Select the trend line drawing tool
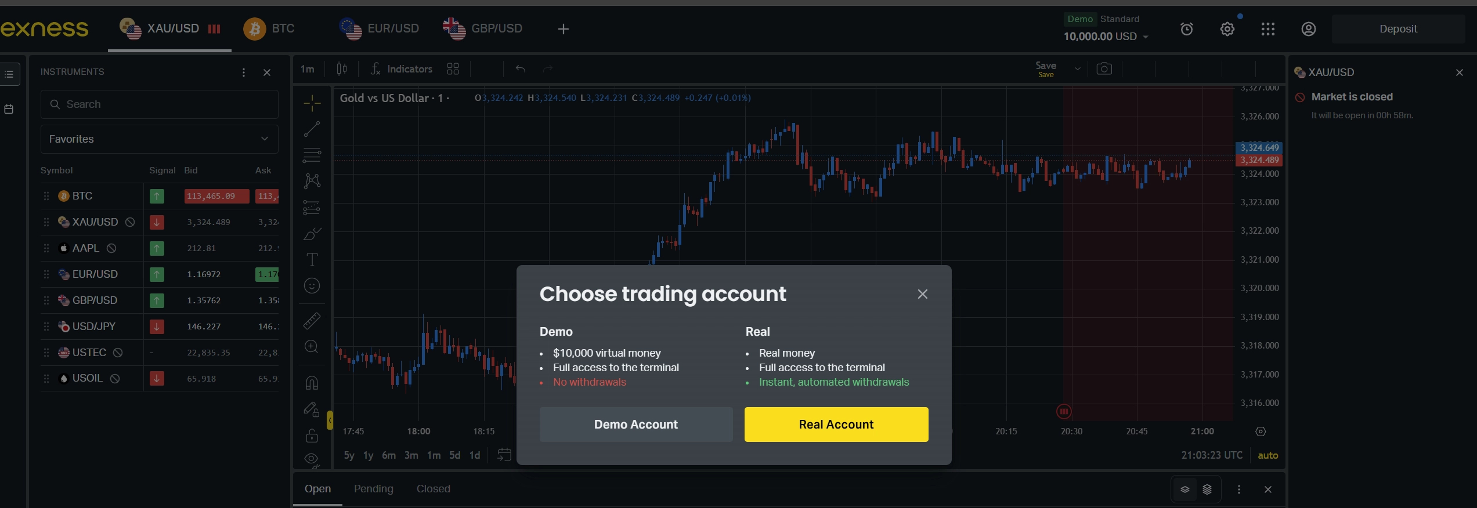The height and width of the screenshot is (508, 1477). [312, 129]
